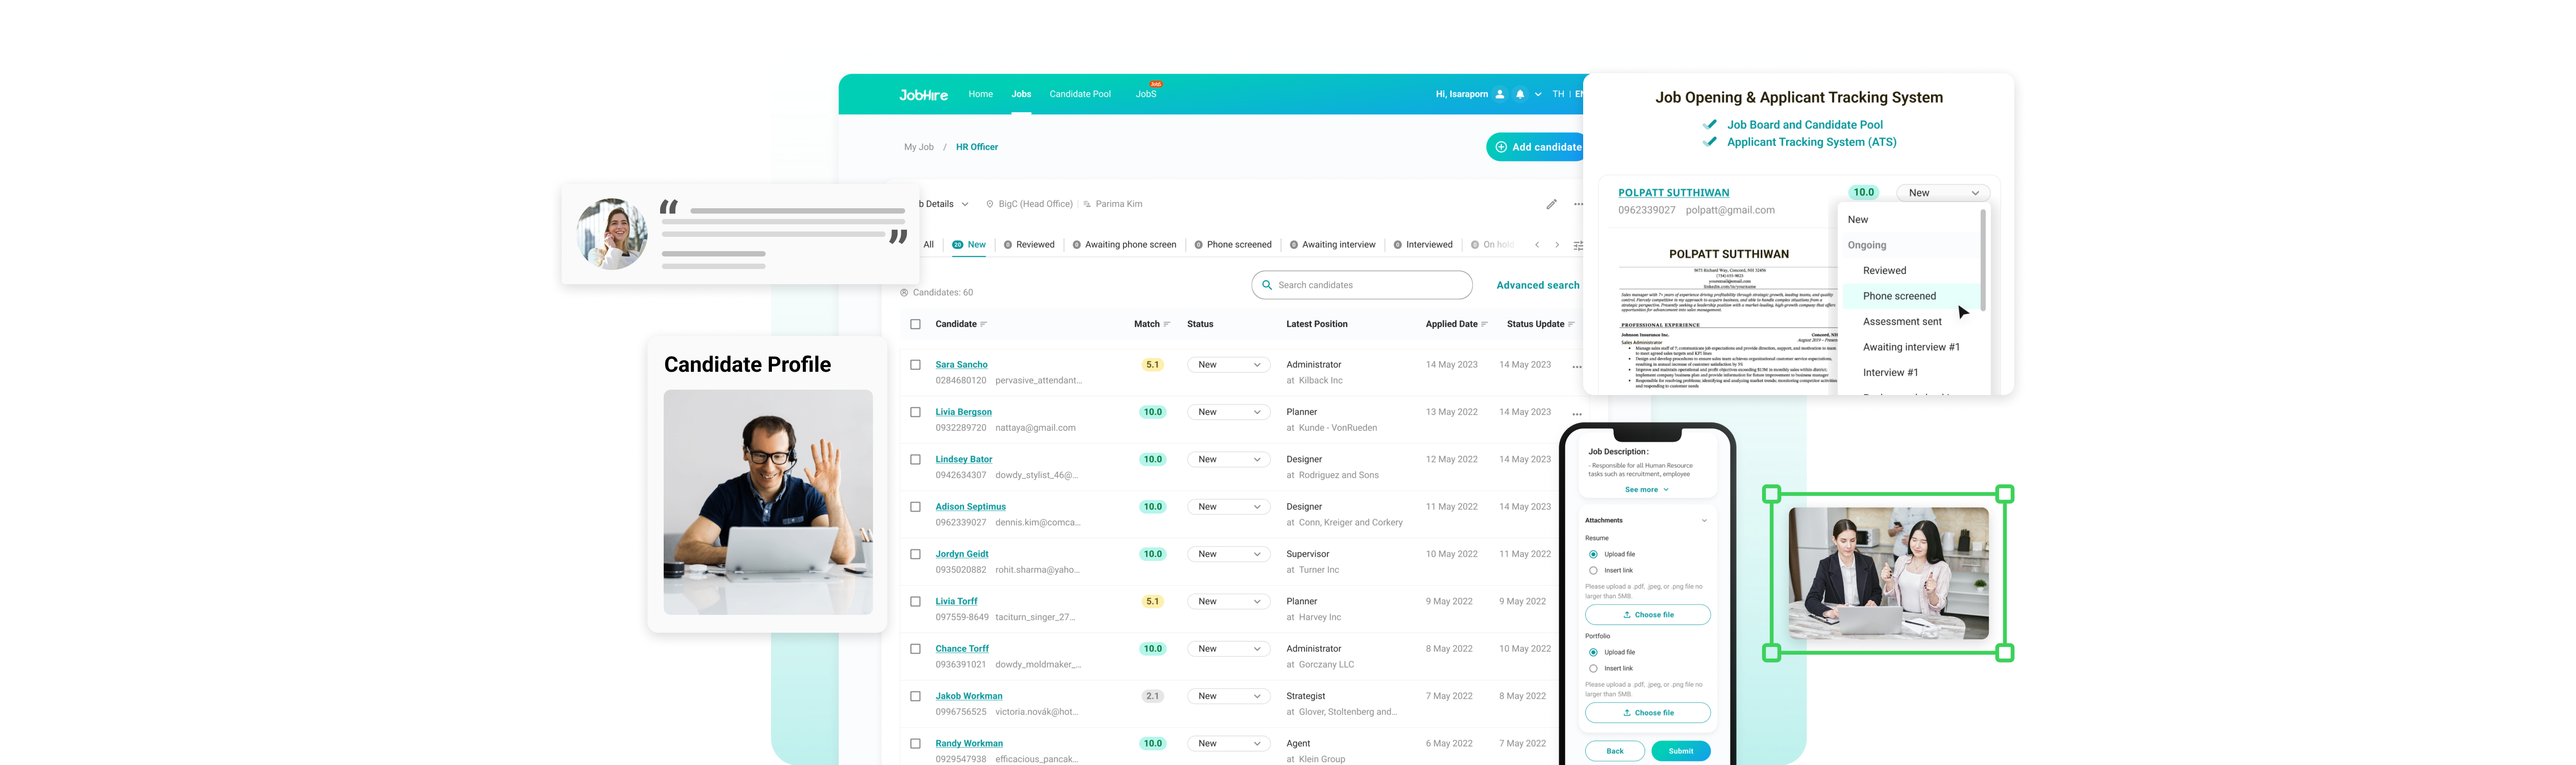This screenshot has width=2576, height=765.
Task: Open Candidate Pool in navbar
Action: 1080,94
